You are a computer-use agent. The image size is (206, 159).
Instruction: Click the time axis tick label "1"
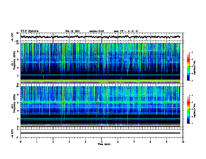tap(37, 142)
